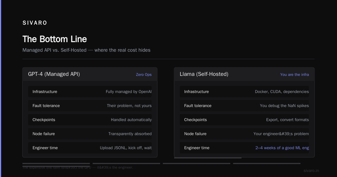
Task: Select "2–4 weeks of a good ML eng" value
Action: click(282, 148)
